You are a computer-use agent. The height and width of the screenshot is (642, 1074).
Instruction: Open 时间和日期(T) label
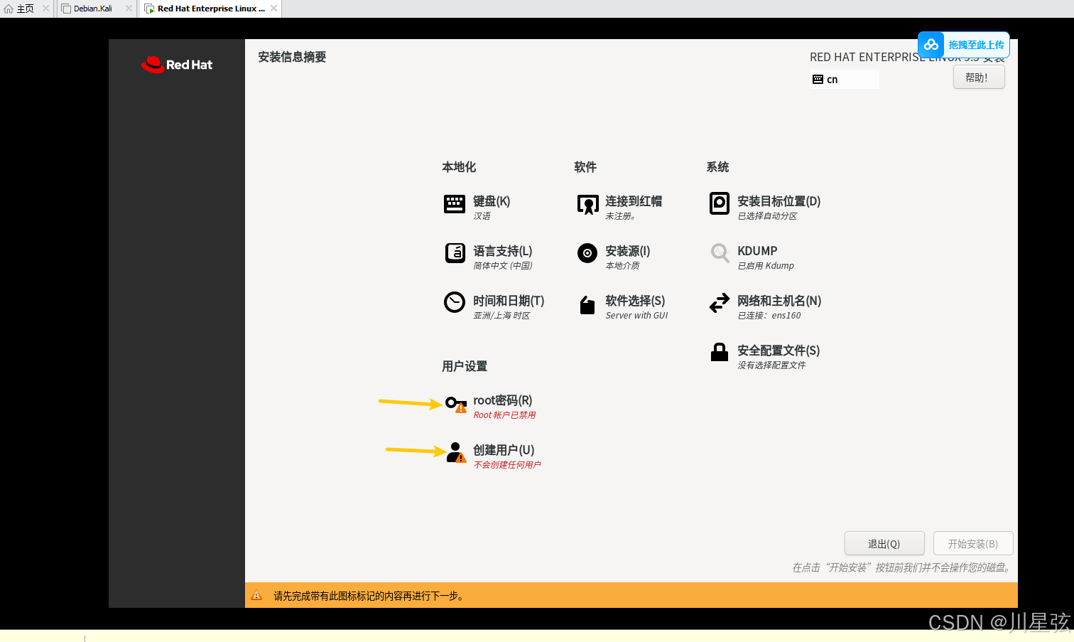coord(509,301)
